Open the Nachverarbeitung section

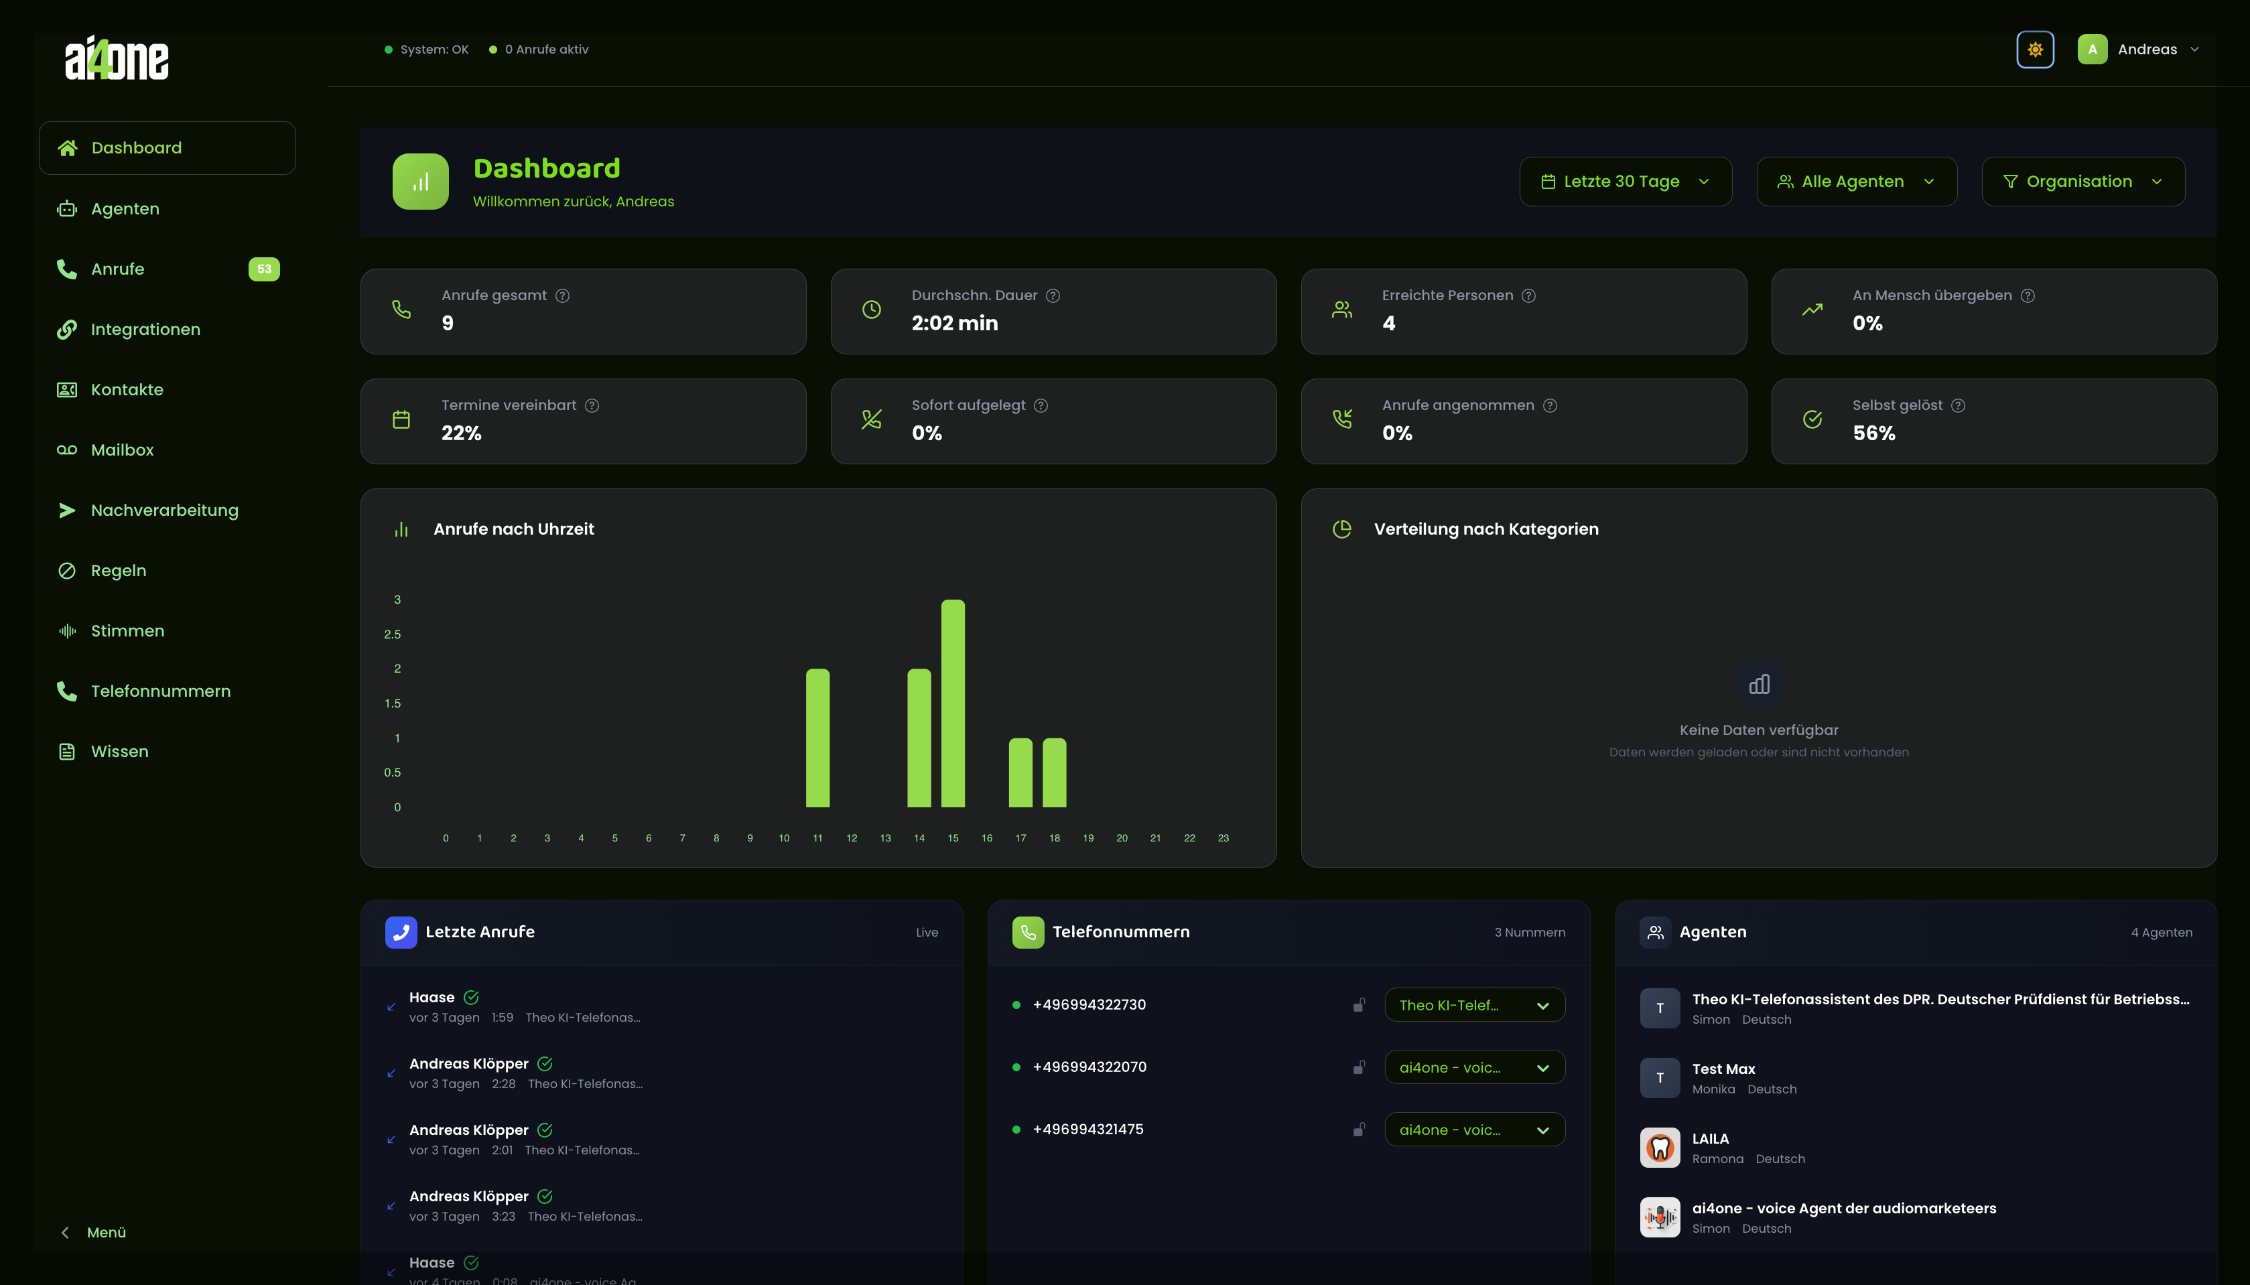click(164, 510)
